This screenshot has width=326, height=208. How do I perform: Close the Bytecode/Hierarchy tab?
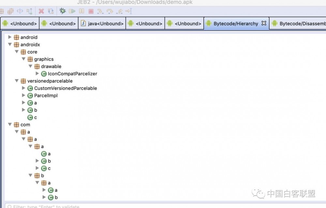pyautogui.click(x=264, y=23)
